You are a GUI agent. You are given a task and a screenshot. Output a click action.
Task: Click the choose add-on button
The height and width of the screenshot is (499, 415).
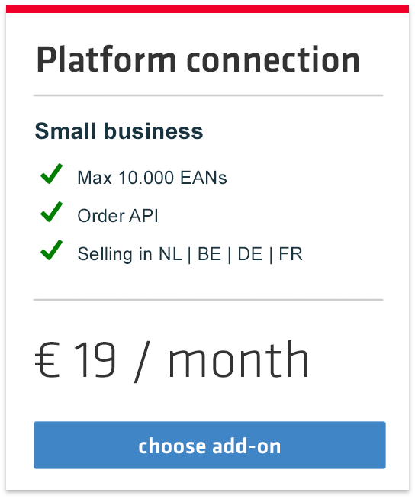(210, 445)
